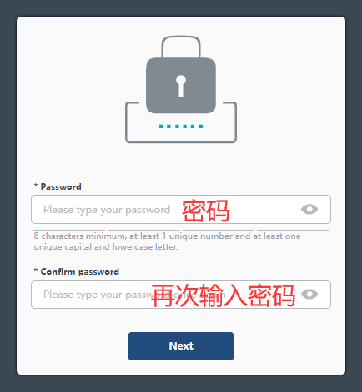The image size is (362, 392).
Task: Click the padlock's shackle loop
Action: coord(181,47)
